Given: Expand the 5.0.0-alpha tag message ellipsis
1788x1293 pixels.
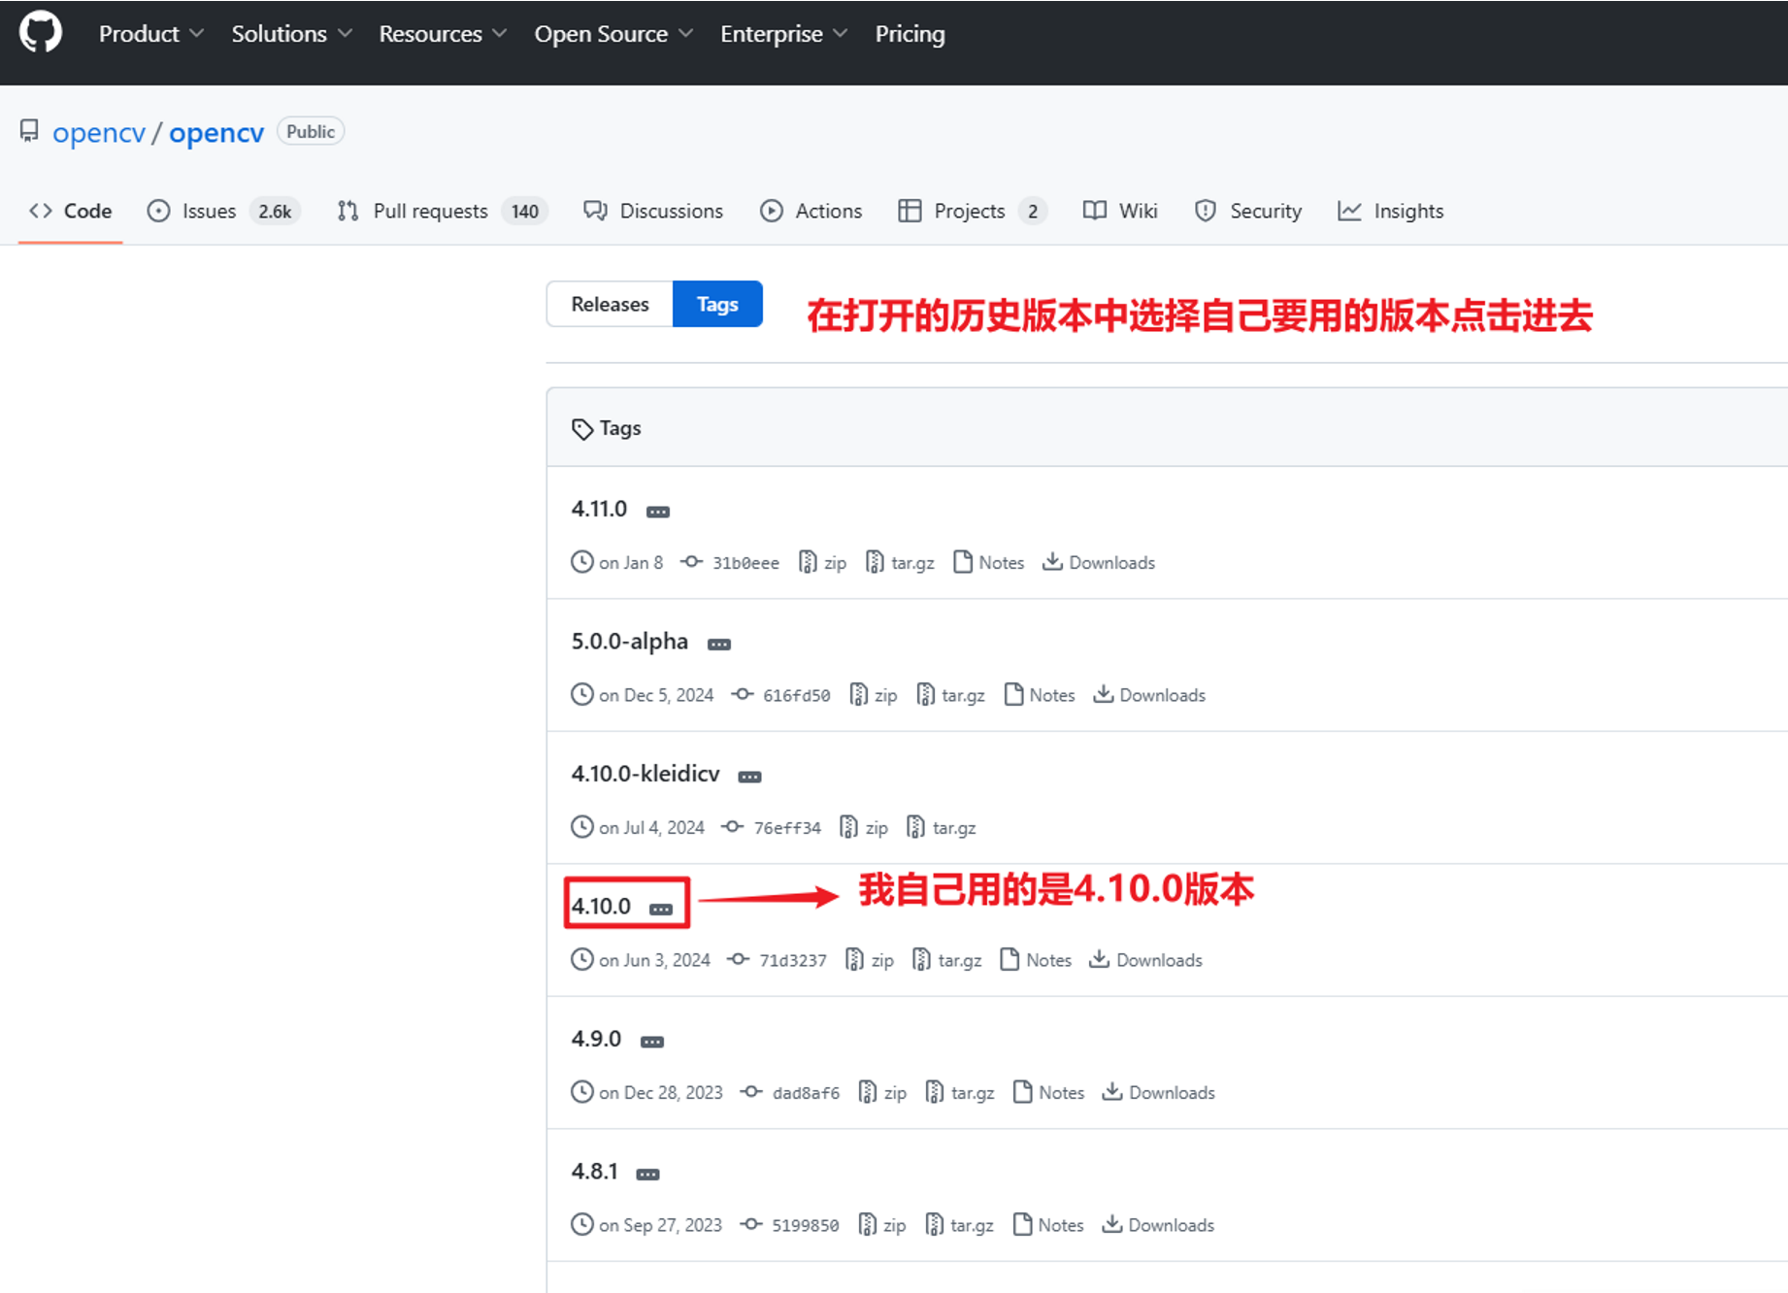Looking at the screenshot, I should [x=719, y=645].
